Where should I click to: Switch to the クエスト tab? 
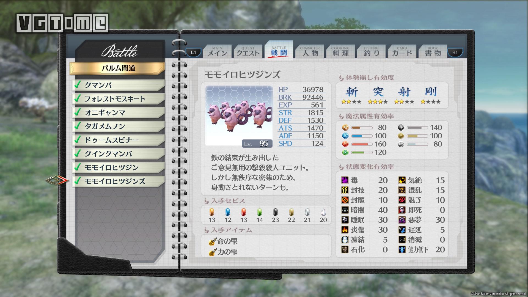click(x=248, y=52)
